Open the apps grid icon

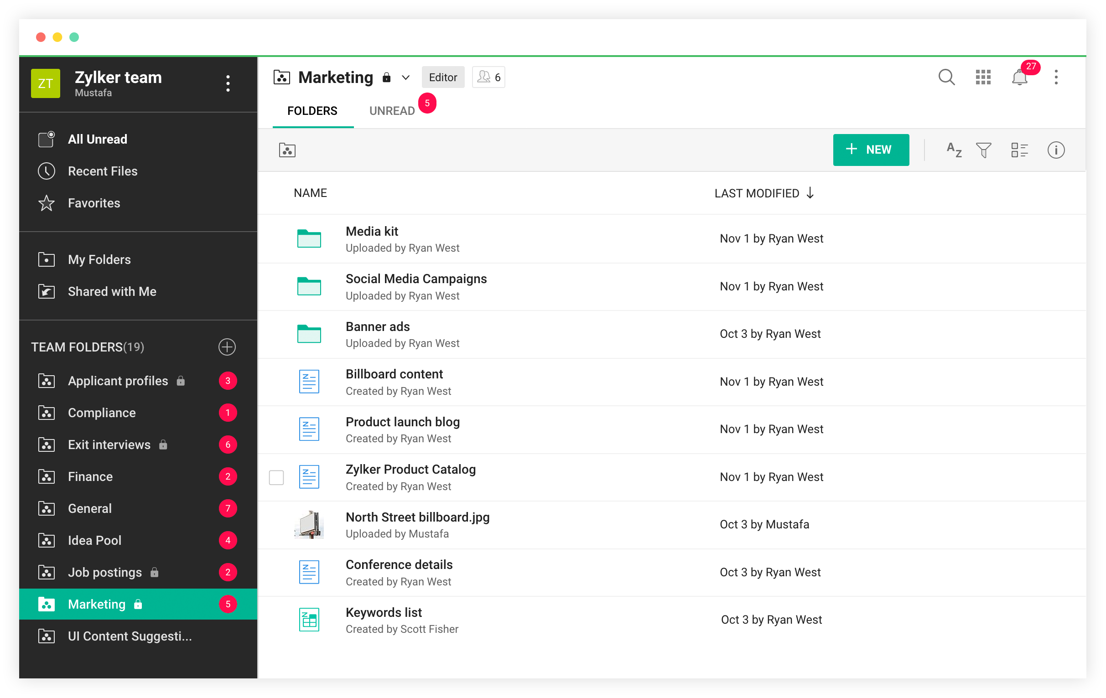click(x=983, y=77)
